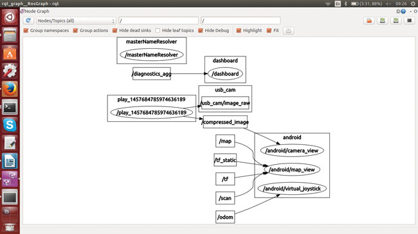Open System Settings wrench-gear icon
This screenshot has width=418, height=234.
click(10, 71)
